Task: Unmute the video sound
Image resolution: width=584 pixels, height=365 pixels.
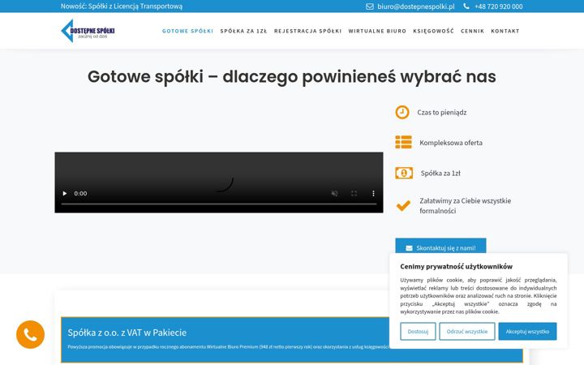Action: 334,193
